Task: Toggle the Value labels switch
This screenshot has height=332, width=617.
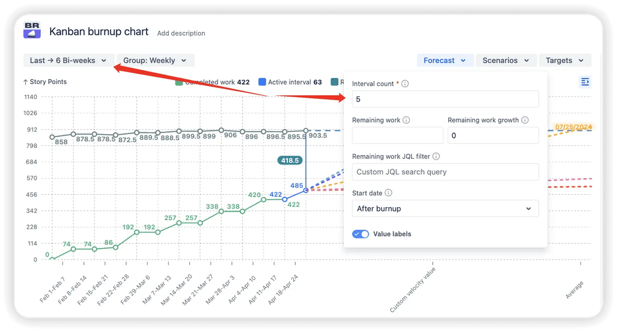Action: point(360,234)
